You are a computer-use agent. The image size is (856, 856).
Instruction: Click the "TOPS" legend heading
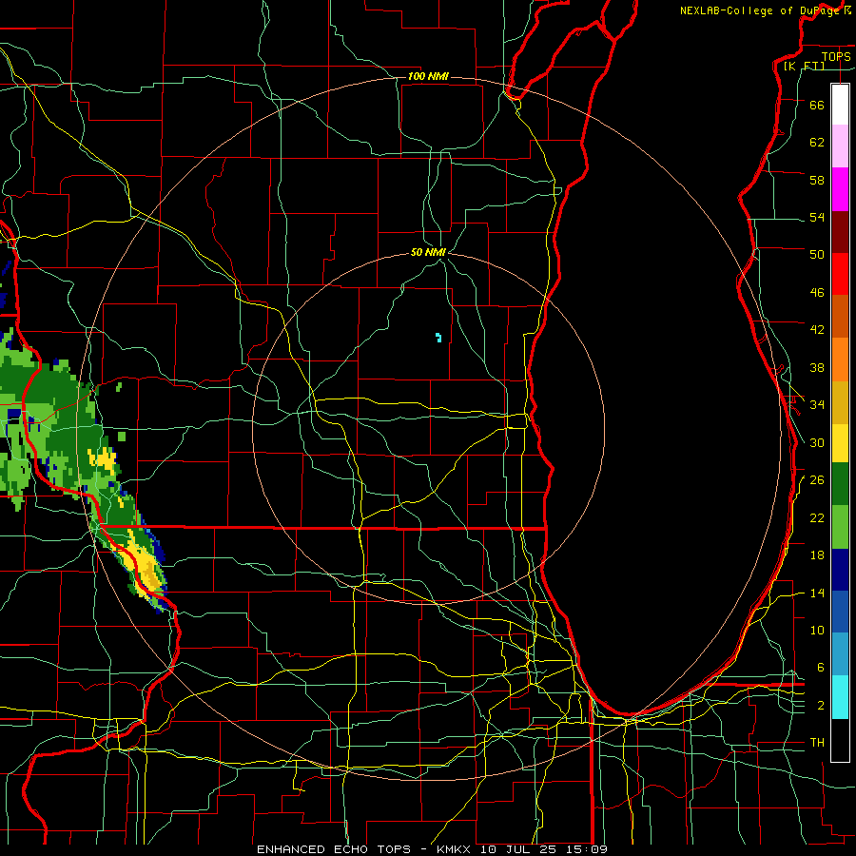coord(836,57)
